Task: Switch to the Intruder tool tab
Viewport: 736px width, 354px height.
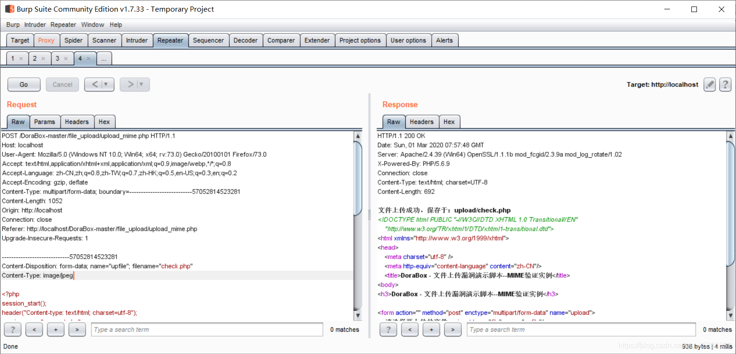Action: click(x=137, y=40)
